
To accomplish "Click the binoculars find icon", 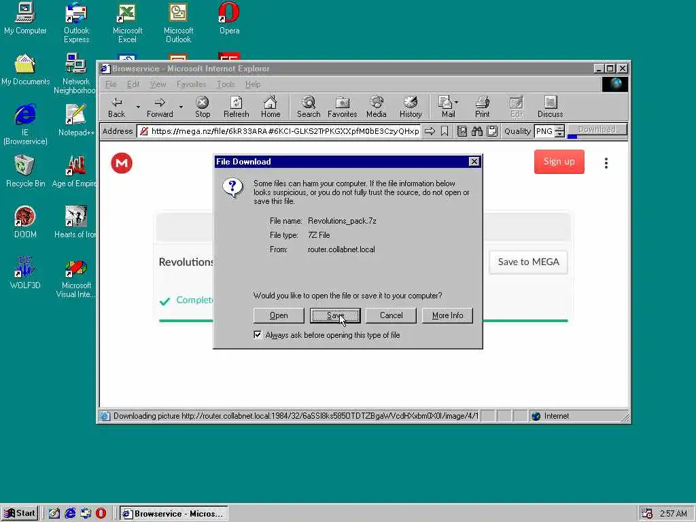I will 477,131.
